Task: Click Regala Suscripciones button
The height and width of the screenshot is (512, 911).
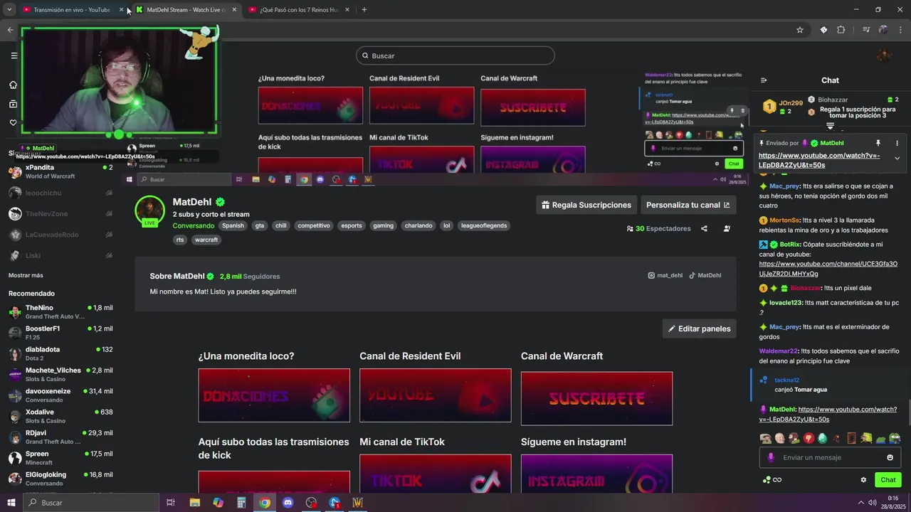Action: tap(586, 205)
